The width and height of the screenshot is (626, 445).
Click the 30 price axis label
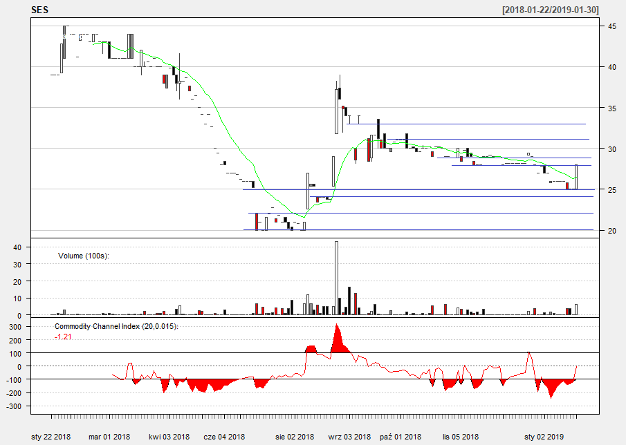point(612,149)
